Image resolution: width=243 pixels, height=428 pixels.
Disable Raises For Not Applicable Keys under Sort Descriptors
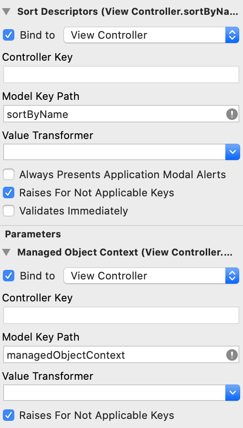(9, 193)
